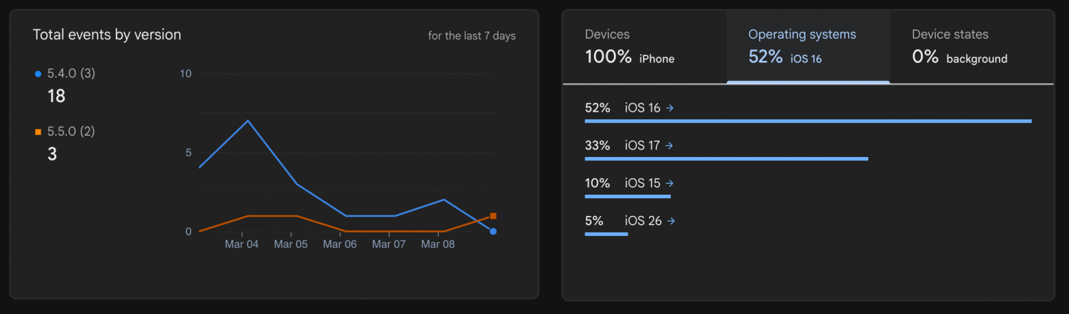Screen dimensions: 1069x314
Task: Click the 33% progress bar for iOS 17
Action: [x=726, y=159]
